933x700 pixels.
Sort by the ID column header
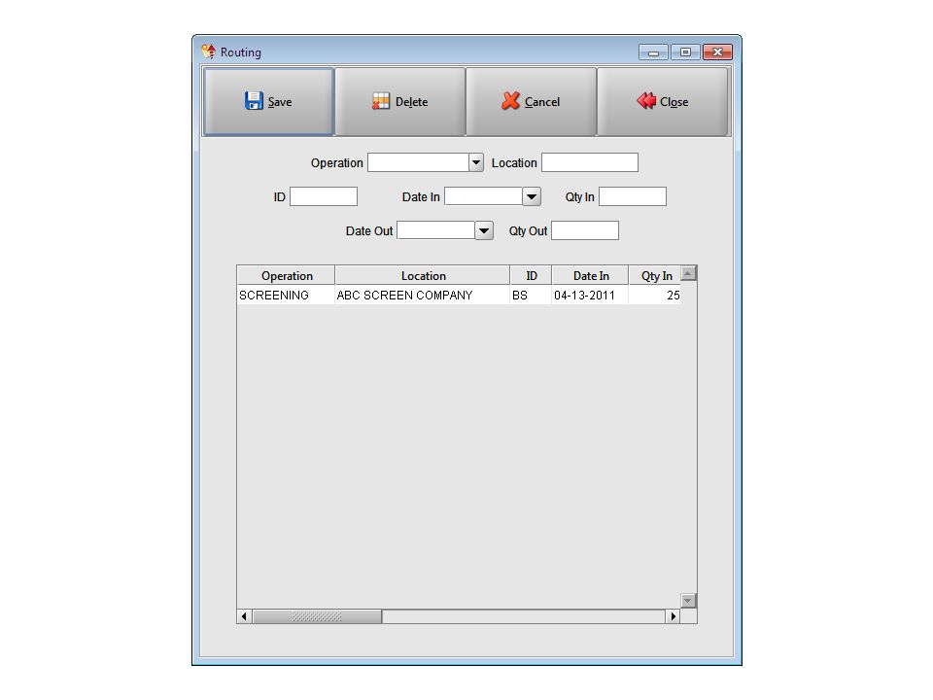pyautogui.click(x=531, y=275)
